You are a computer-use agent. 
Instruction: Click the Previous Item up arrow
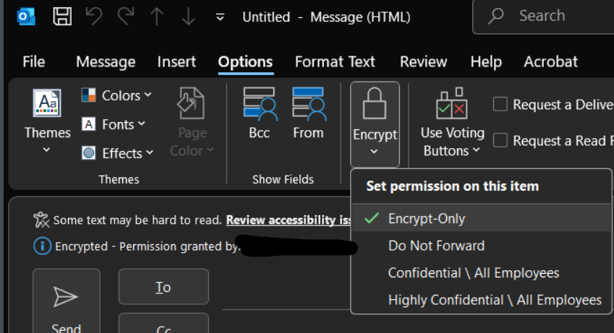point(157,17)
